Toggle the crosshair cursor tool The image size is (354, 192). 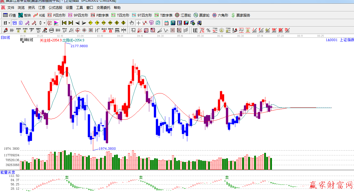click(x=138, y=23)
